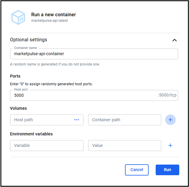Add another environment variable with plus icon

tap(170, 145)
